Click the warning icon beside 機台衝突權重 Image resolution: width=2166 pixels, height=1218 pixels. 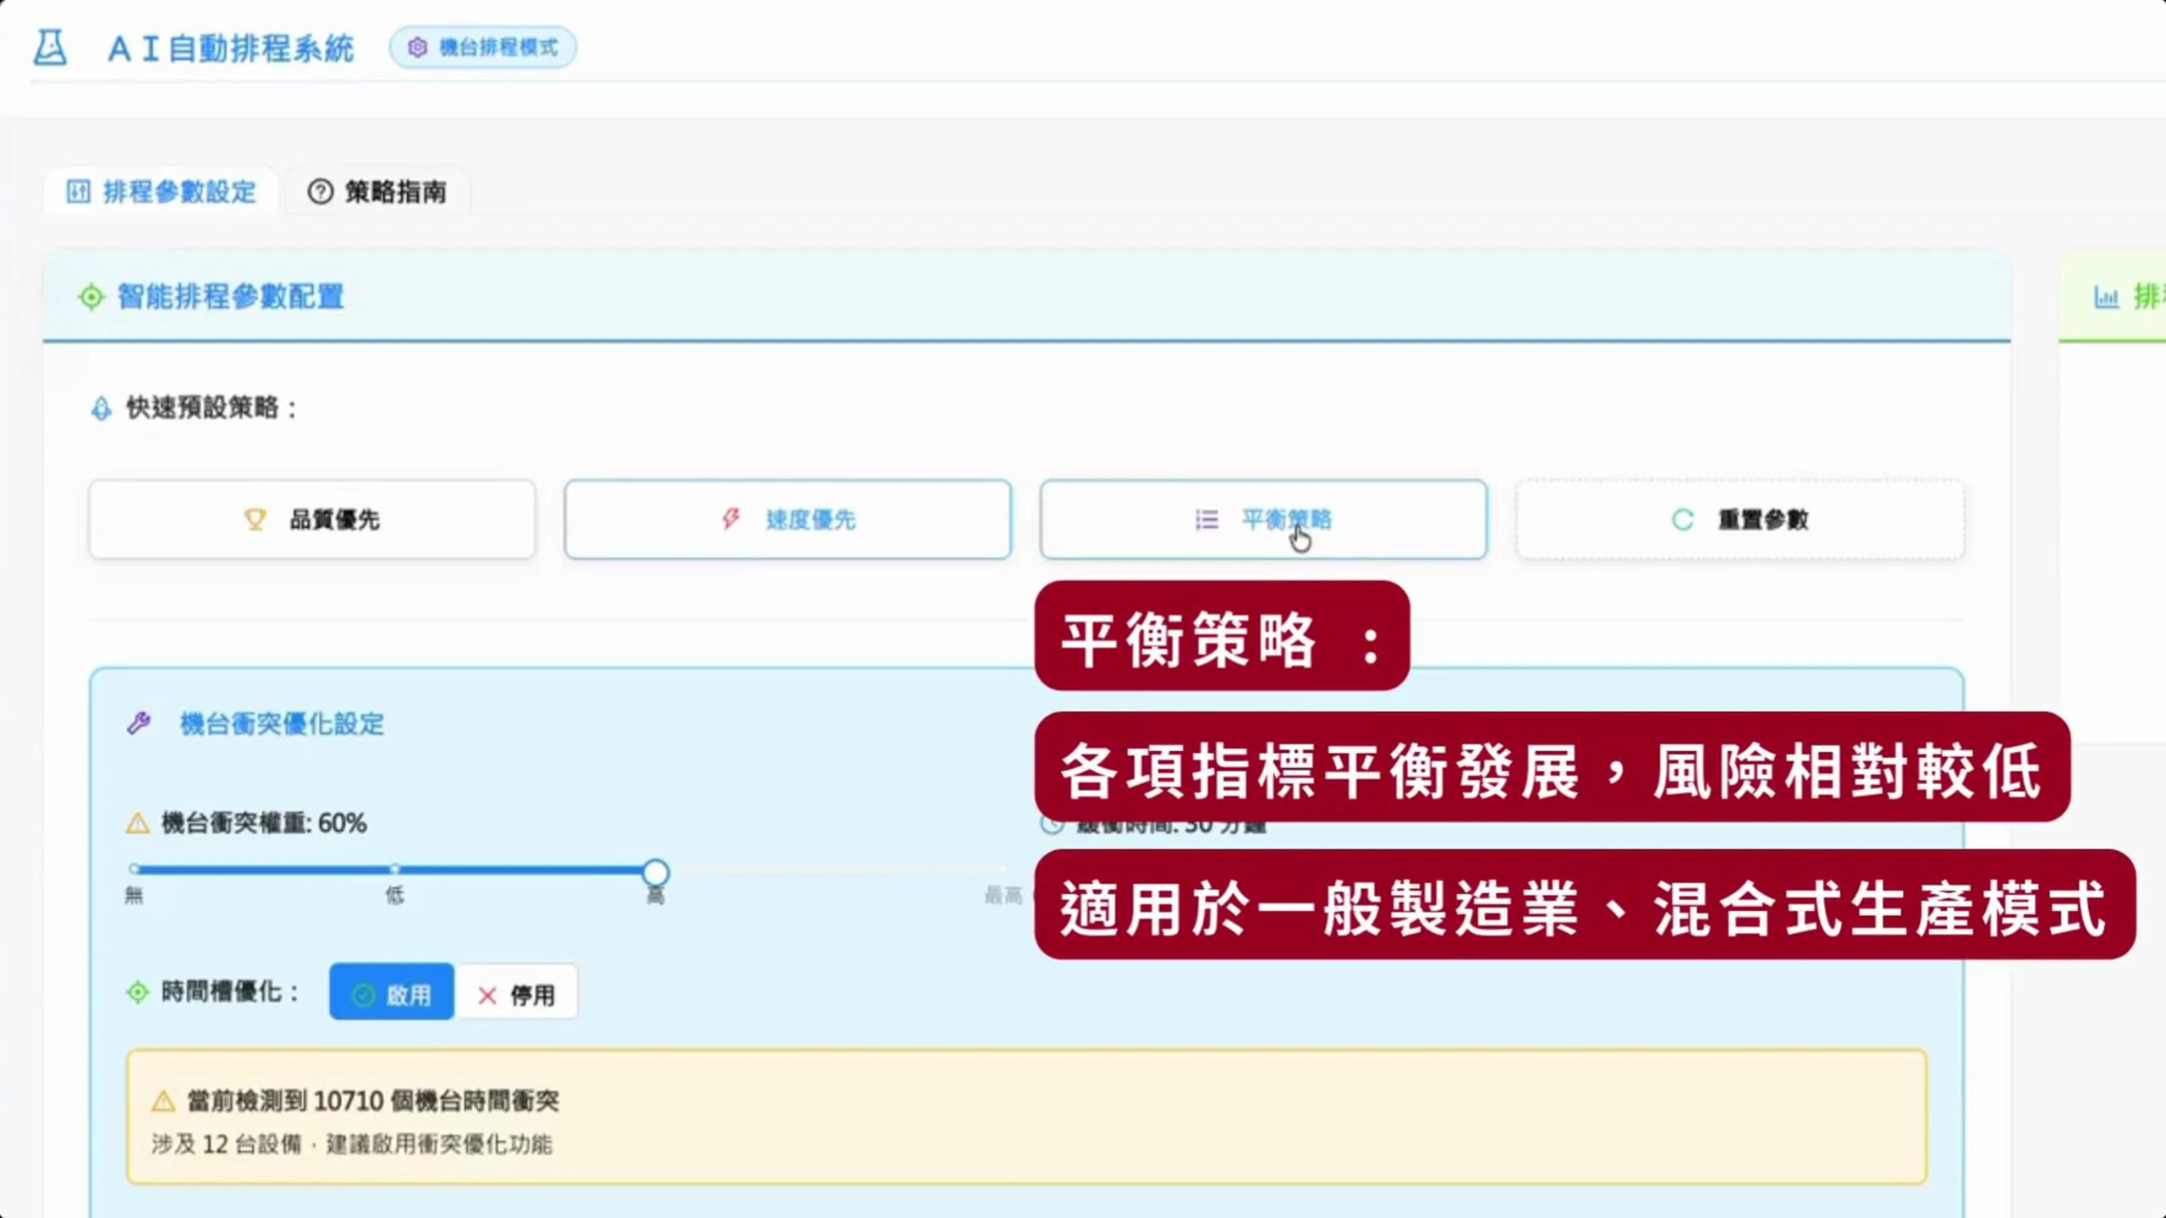tap(138, 823)
